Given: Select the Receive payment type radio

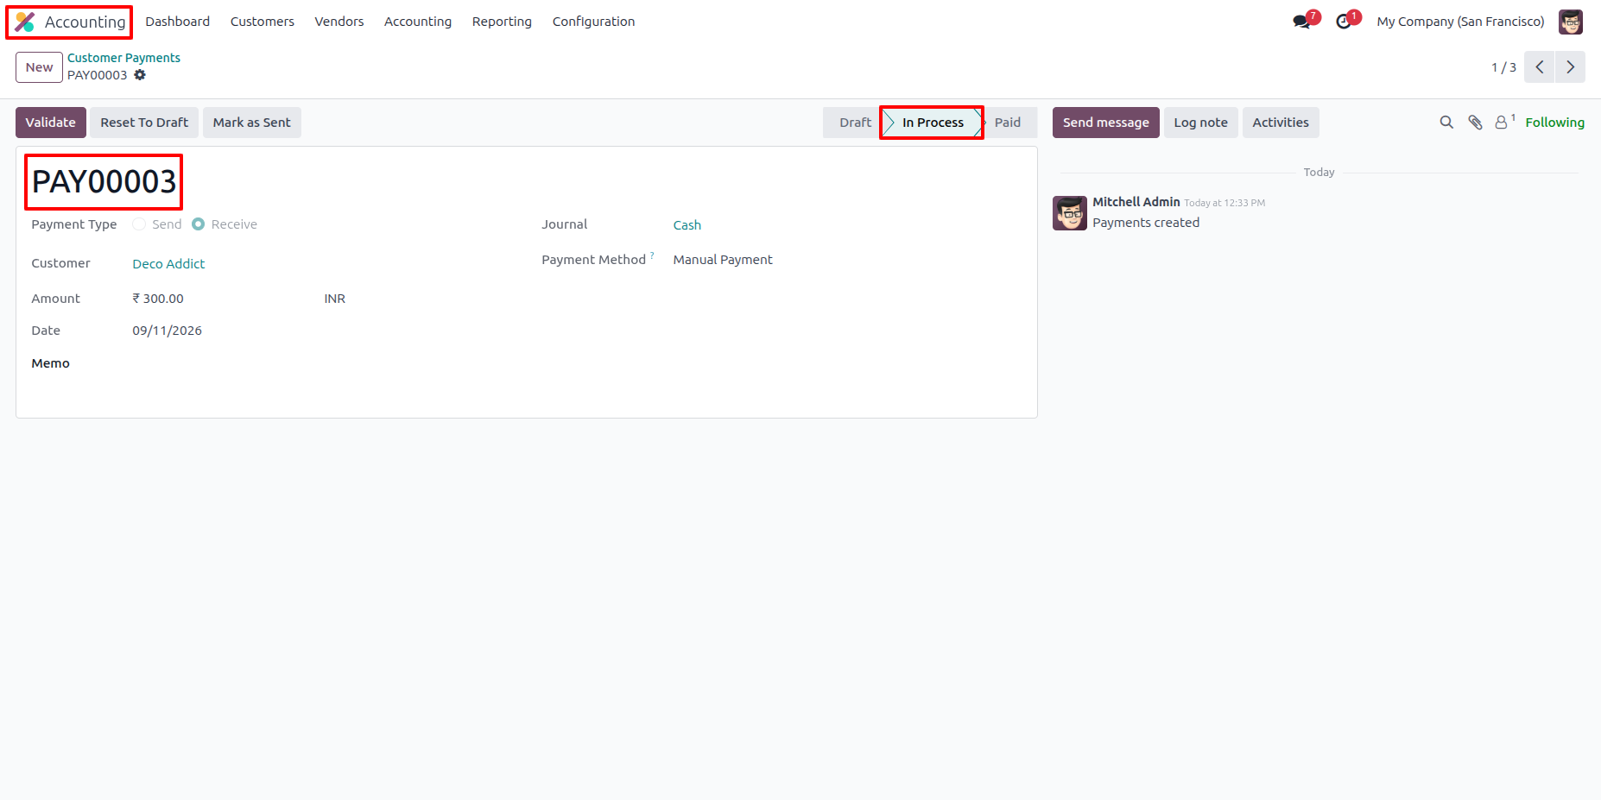Looking at the screenshot, I should pos(199,224).
